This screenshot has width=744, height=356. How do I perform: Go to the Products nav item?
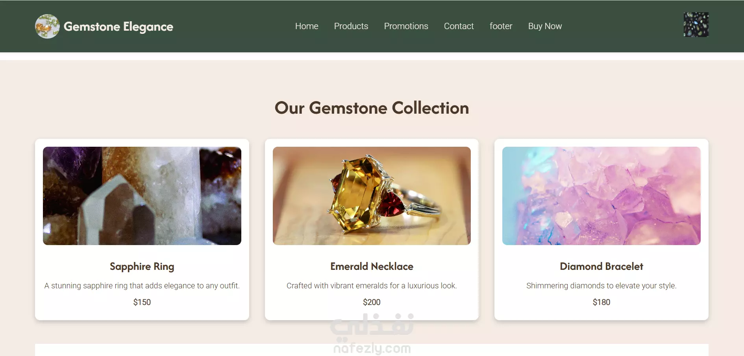coord(351,26)
